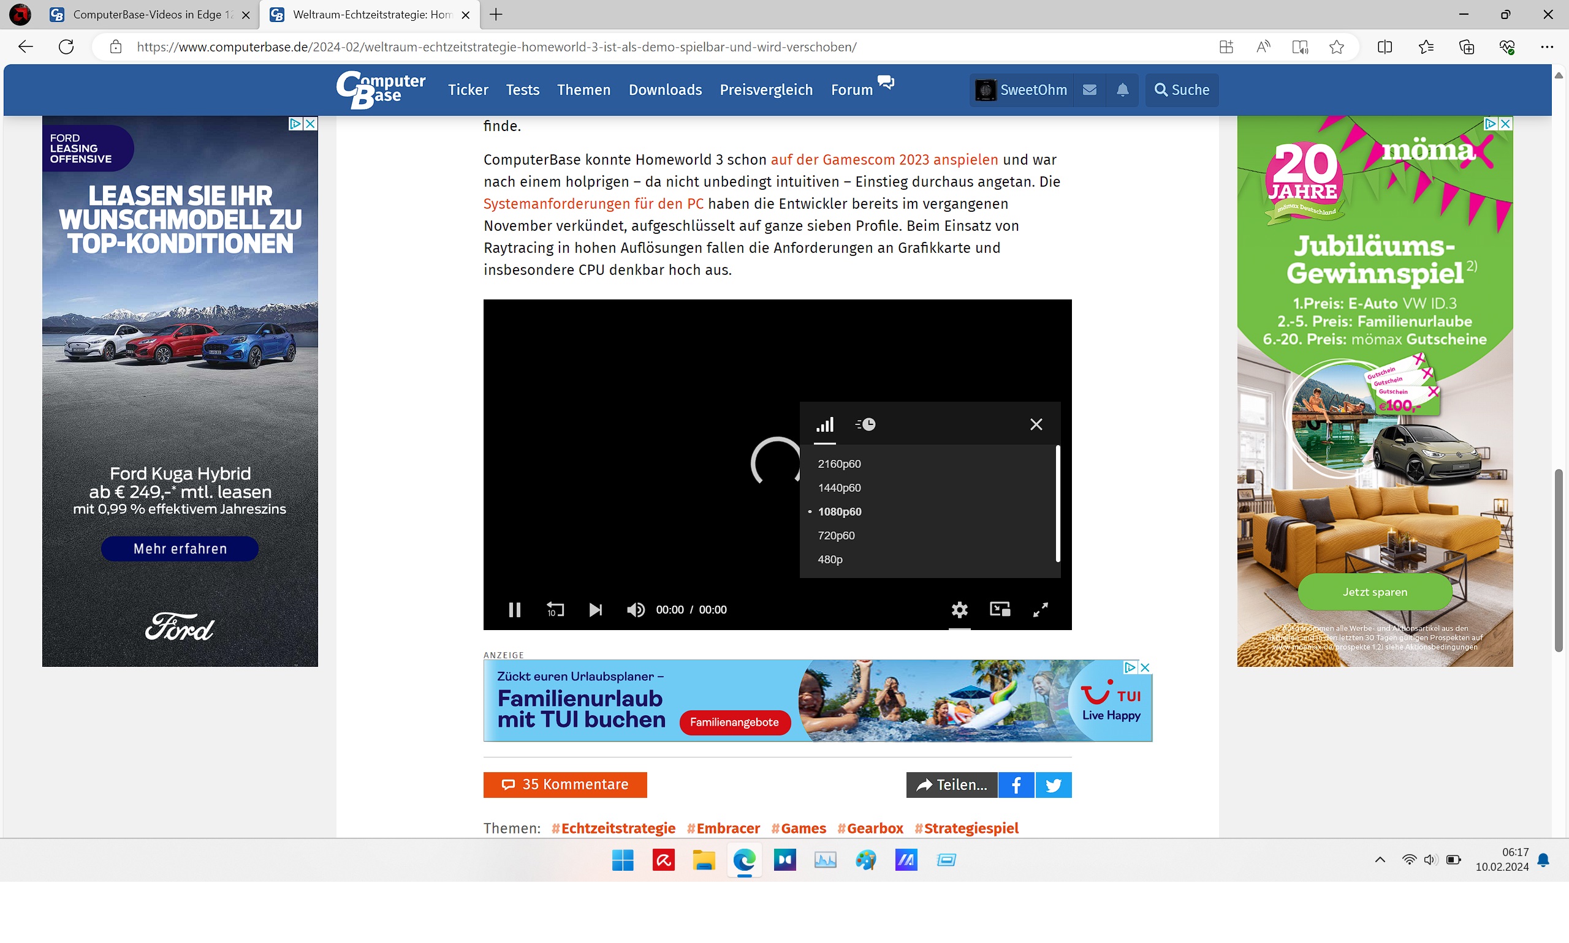This screenshot has width=1569, height=943.
Task: Open the quality levels tab
Action: pyautogui.click(x=825, y=424)
